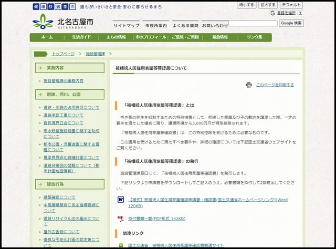Open the サイトマップ link
The image size is (336, 249).
click(126, 26)
